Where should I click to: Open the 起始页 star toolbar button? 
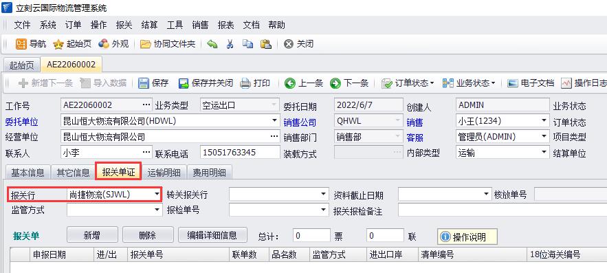click(x=72, y=44)
